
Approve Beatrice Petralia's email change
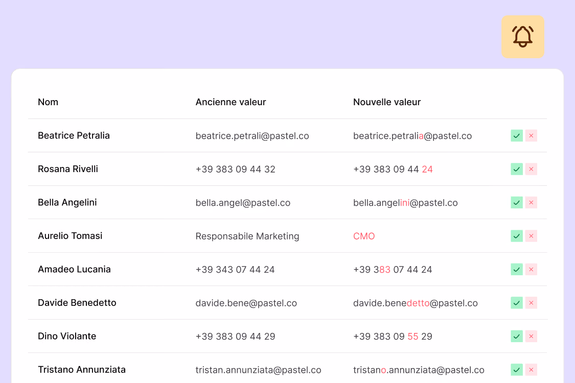(517, 136)
